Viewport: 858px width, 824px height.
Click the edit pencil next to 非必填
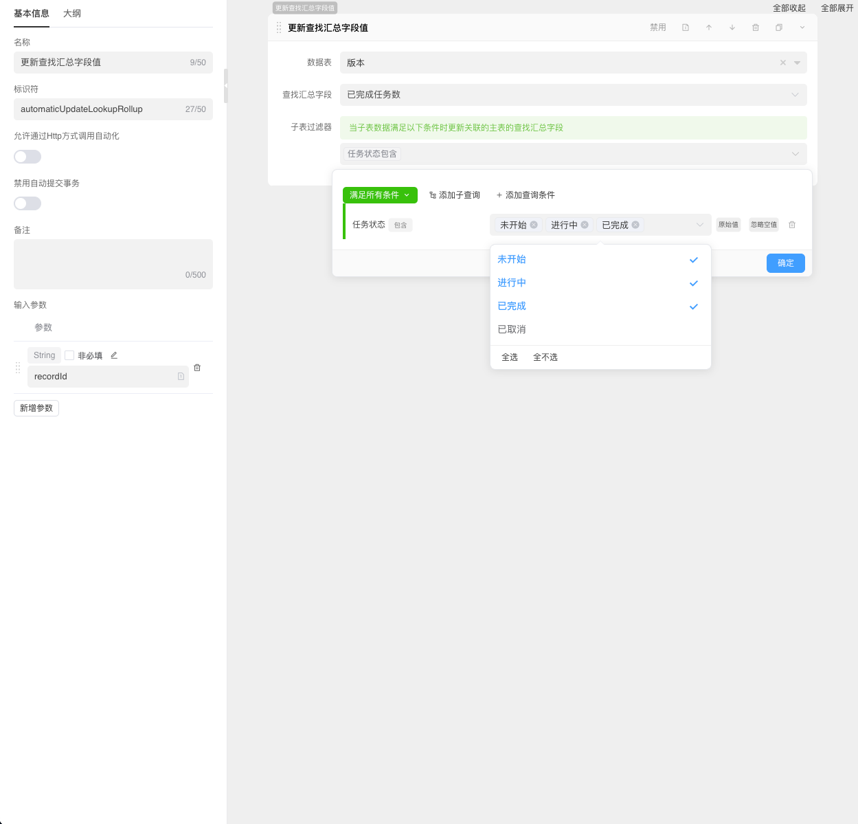pyautogui.click(x=114, y=355)
